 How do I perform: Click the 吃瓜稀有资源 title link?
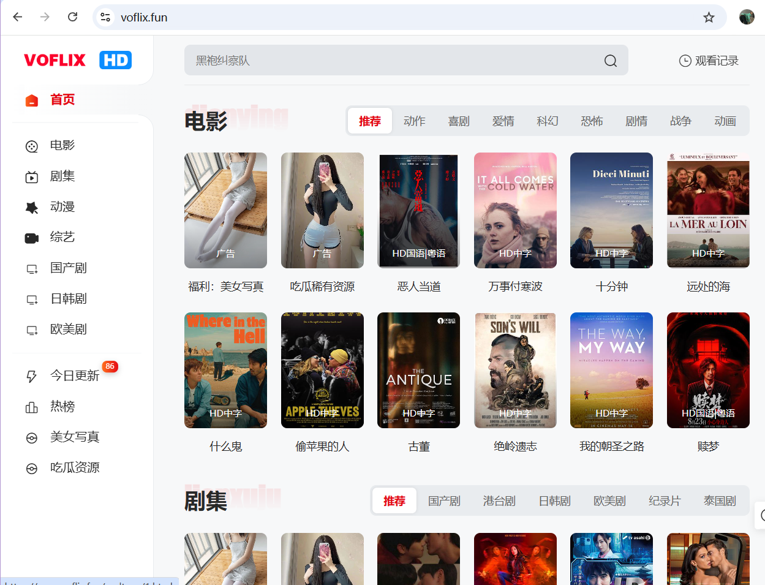point(322,287)
